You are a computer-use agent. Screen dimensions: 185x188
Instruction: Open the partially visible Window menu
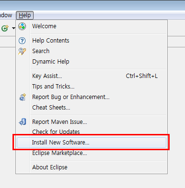tap(6, 15)
